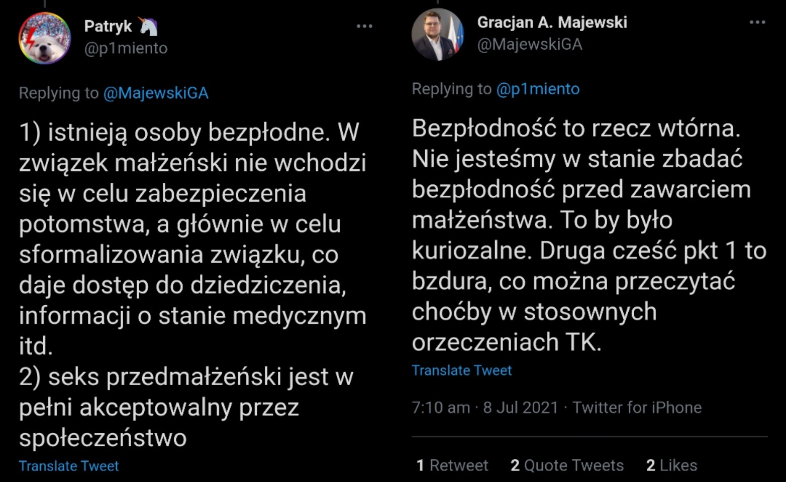Open more options on Gracjan Majewski's tweet
The image size is (786, 482).
[x=757, y=22]
